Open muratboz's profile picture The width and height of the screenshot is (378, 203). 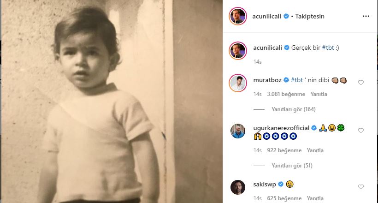pyautogui.click(x=238, y=82)
